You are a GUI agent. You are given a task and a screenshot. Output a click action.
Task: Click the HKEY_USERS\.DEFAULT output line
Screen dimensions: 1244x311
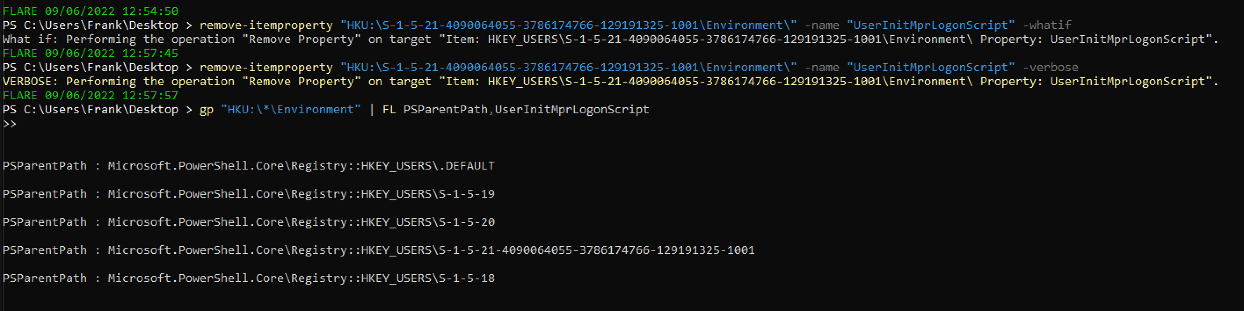tap(248, 166)
